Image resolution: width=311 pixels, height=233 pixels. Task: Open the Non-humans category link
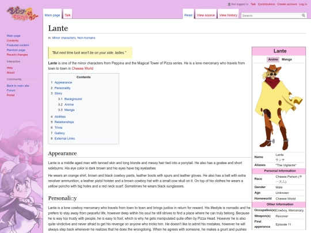86,38
